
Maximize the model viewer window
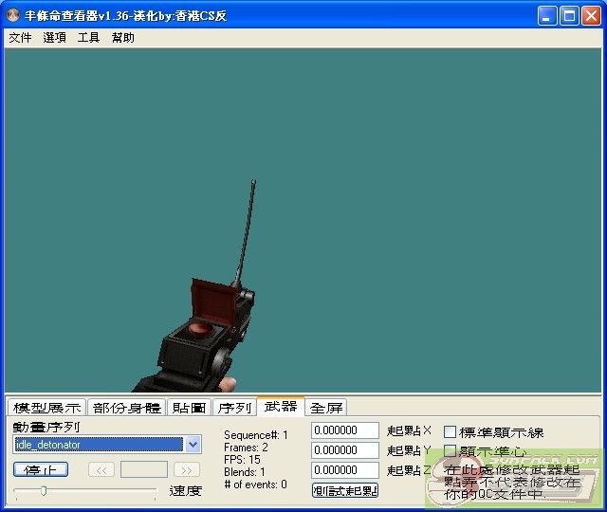coord(569,16)
